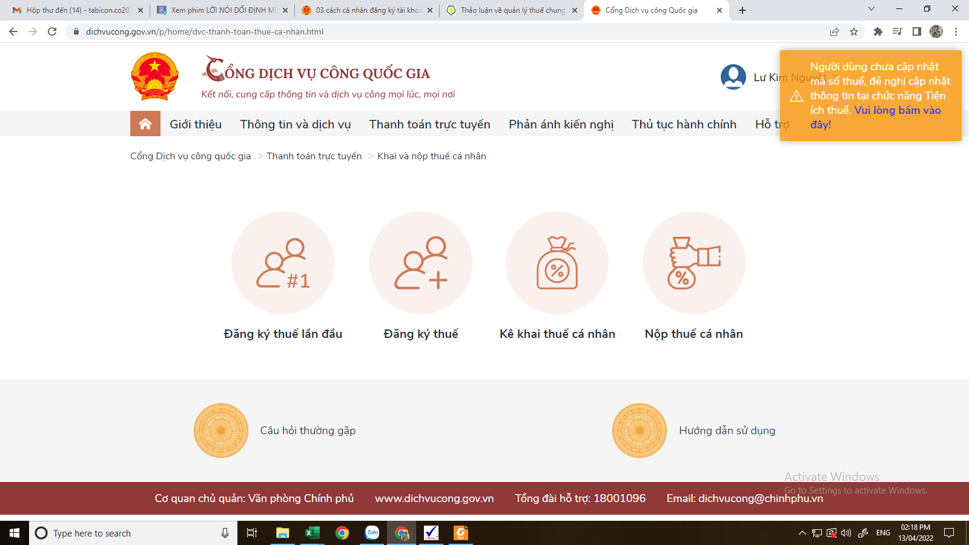The width and height of the screenshot is (969, 545).
Task: Click 'Vui lòng bấm vào đây!' notification link
Action: pyautogui.click(x=897, y=110)
